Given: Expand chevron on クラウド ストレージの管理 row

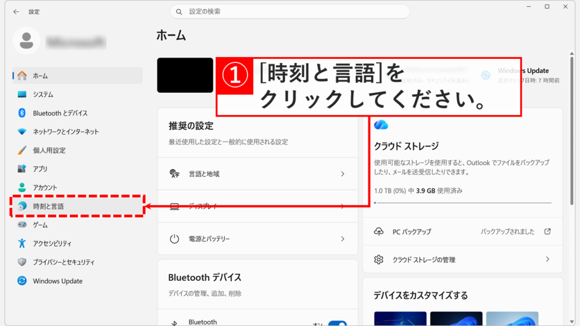Looking at the screenshot, I should click(548, 259).
